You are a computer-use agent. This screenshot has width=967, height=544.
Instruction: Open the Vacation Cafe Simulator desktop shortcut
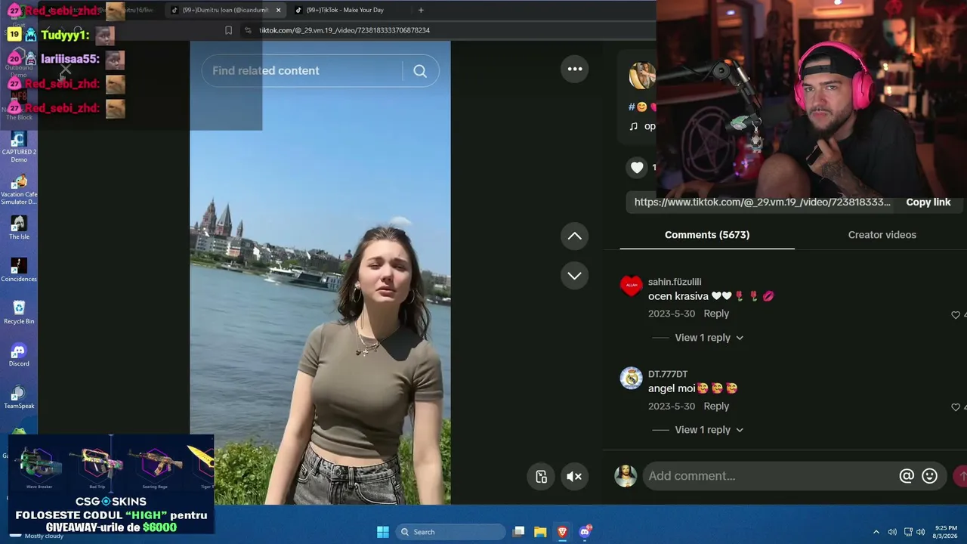19,189
